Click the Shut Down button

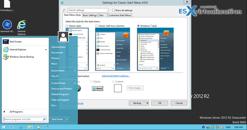click(x=57, y=119)
